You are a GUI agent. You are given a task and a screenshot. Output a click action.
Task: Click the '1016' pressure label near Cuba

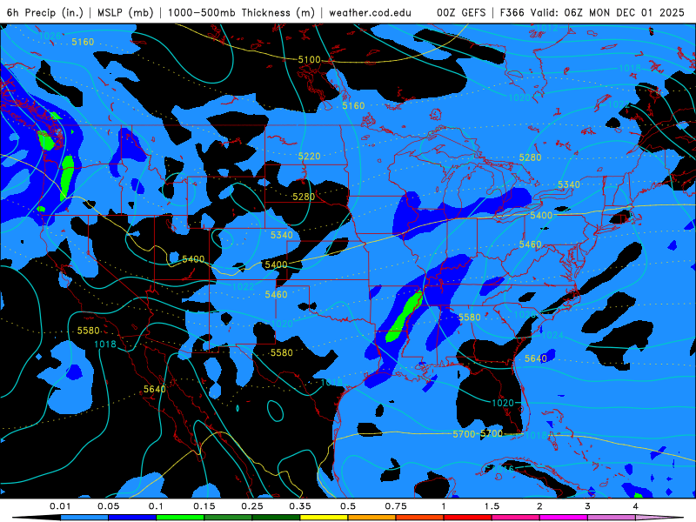[x=503, y=469]
